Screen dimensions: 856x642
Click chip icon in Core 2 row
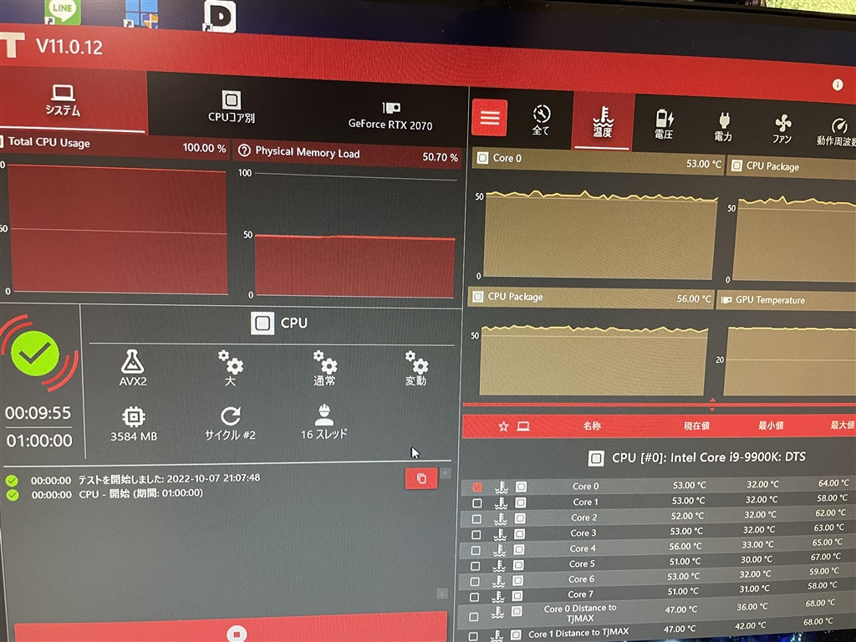(519, 517)
